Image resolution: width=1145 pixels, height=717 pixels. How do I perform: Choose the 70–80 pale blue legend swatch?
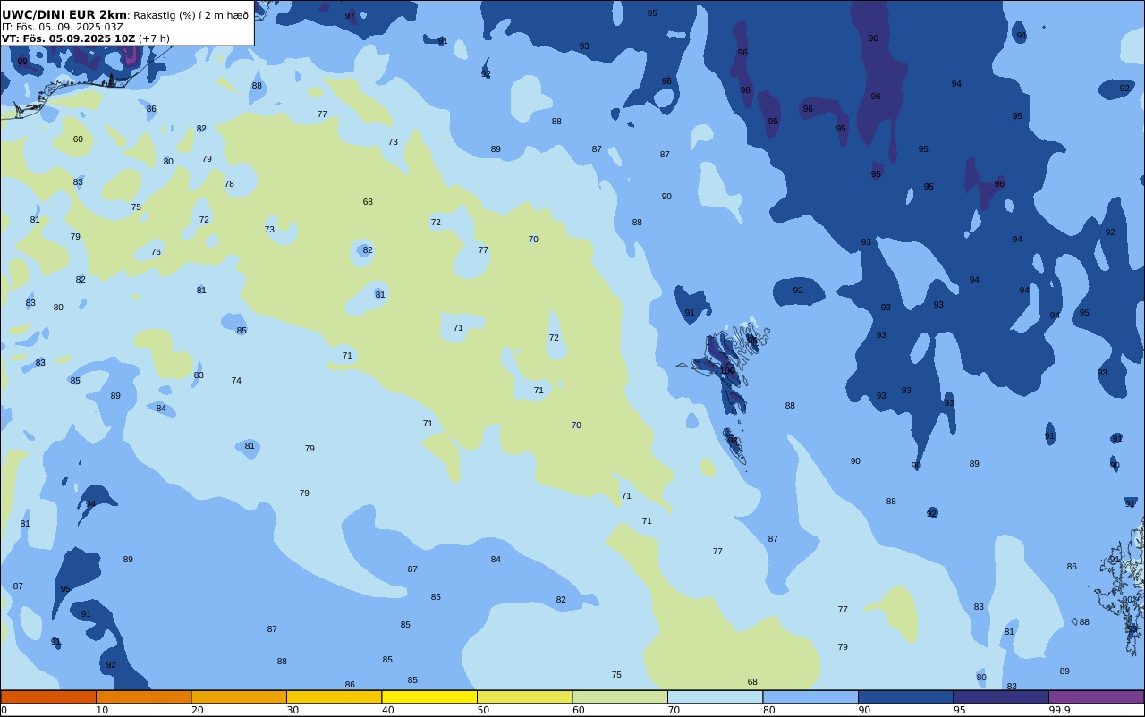(x=715, y=696)
